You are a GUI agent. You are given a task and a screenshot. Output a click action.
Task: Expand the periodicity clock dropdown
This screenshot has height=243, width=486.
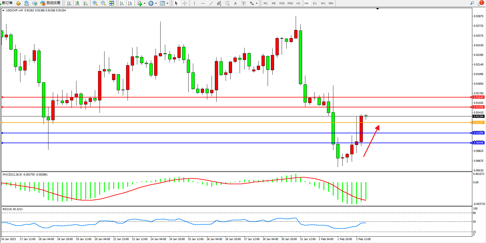point(156,3)
